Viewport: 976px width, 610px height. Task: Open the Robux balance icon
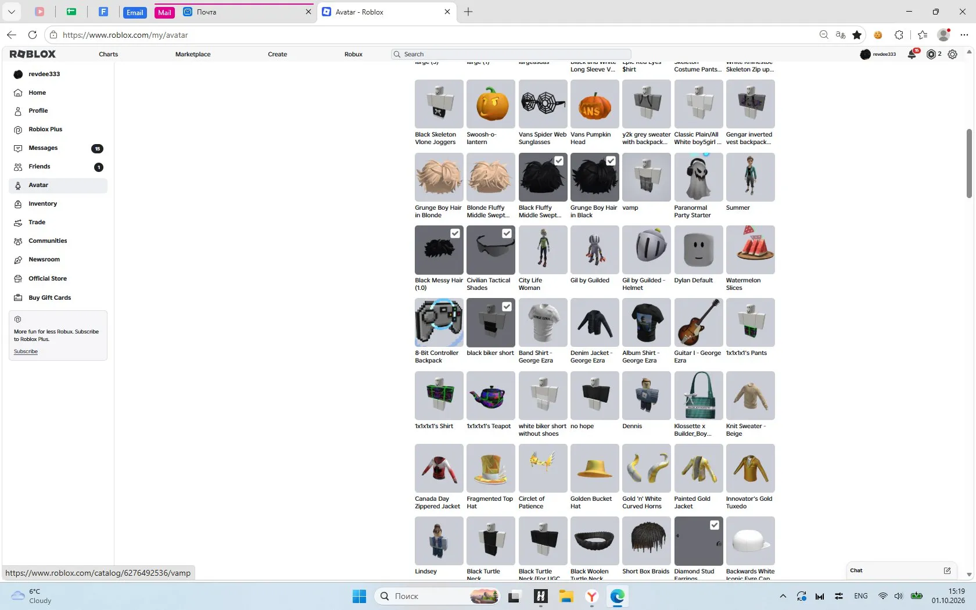(x=931, y=54)
